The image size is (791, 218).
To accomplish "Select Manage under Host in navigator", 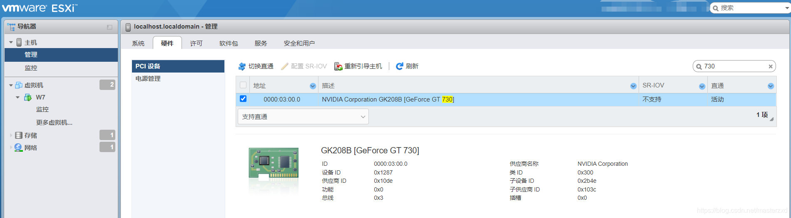I will tap(61, 55).
